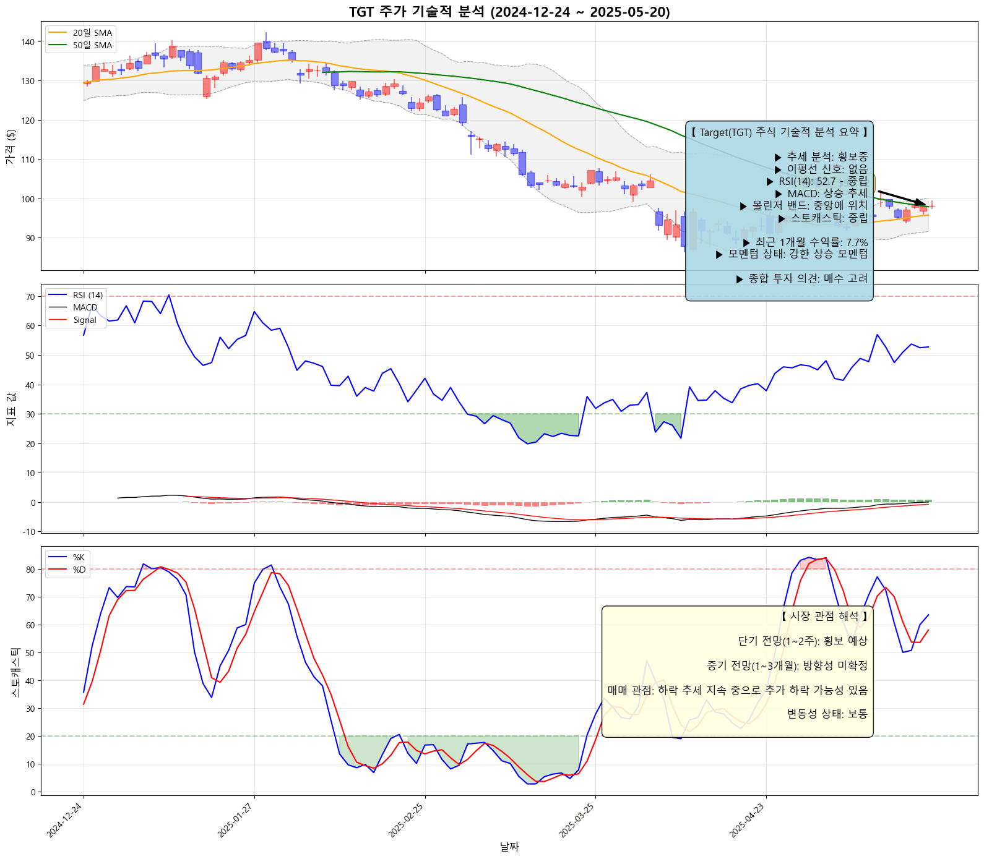
Task: Click the x-axis date '2025-04-23'
Action: point(748,819)
